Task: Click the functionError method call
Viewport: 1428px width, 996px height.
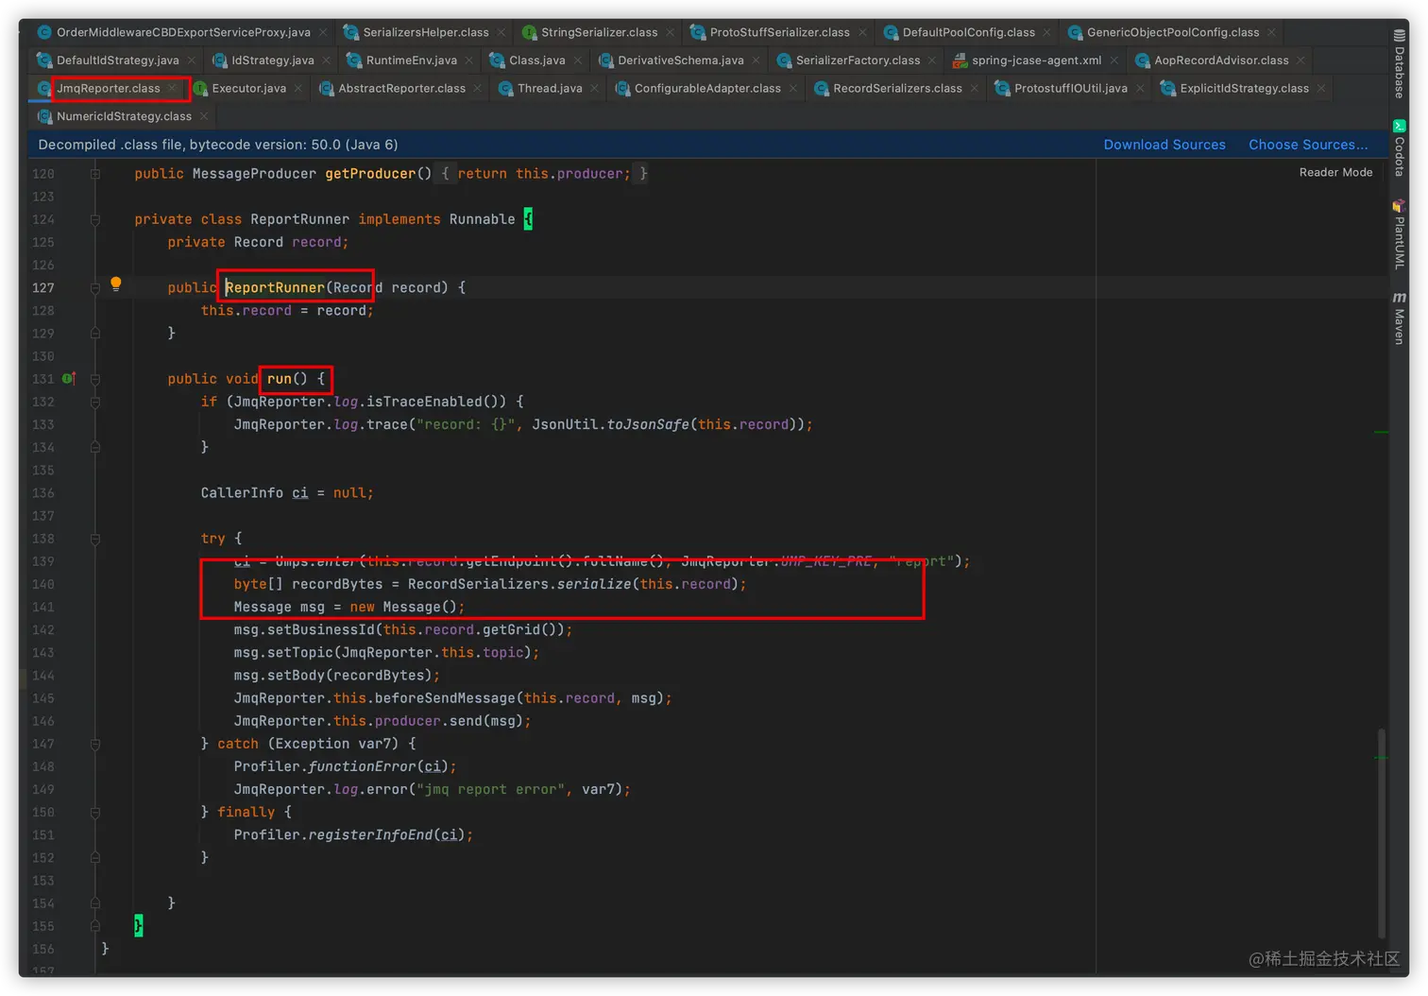Action: (x=362, y=766)
